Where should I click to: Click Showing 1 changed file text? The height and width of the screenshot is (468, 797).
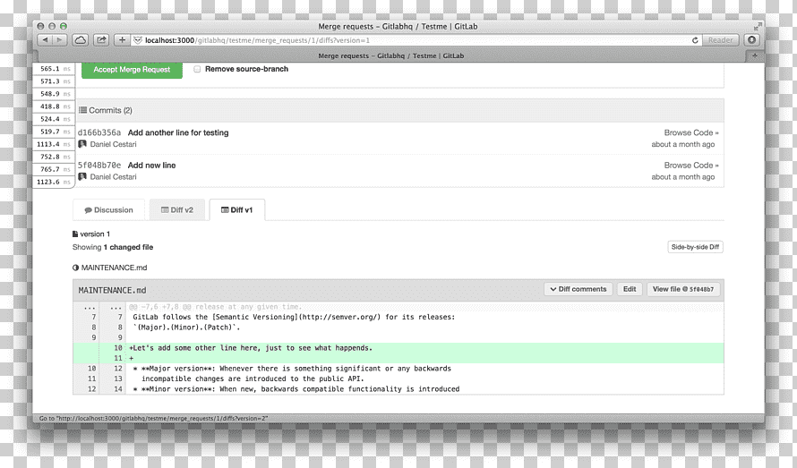pyautogui.click(x=112, y=247)
